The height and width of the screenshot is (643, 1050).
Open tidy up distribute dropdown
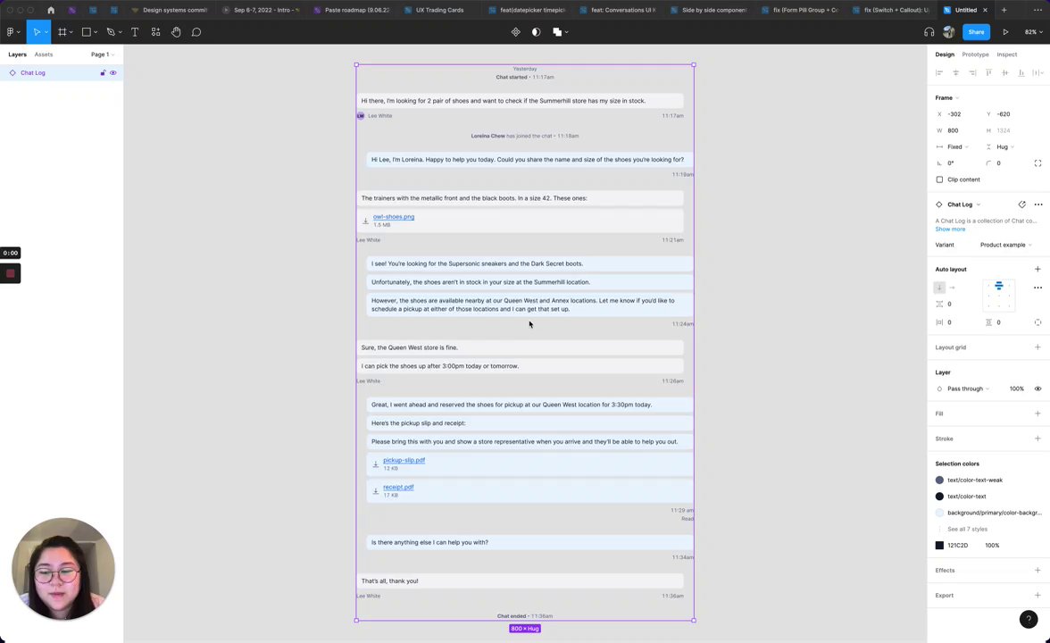pos(1037,72)
